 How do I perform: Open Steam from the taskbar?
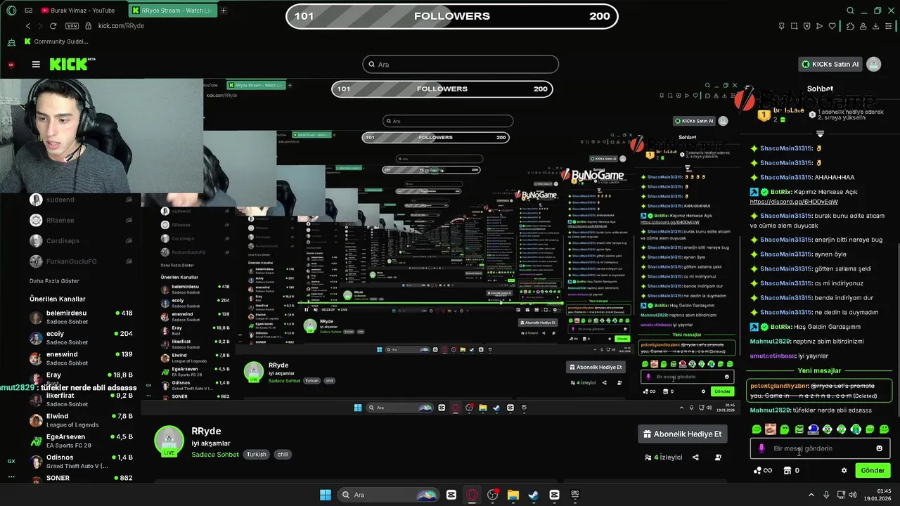[x=534, y=495]
